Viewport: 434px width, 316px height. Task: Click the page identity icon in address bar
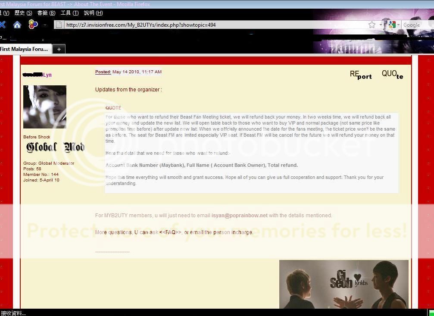tap(59, 25)
